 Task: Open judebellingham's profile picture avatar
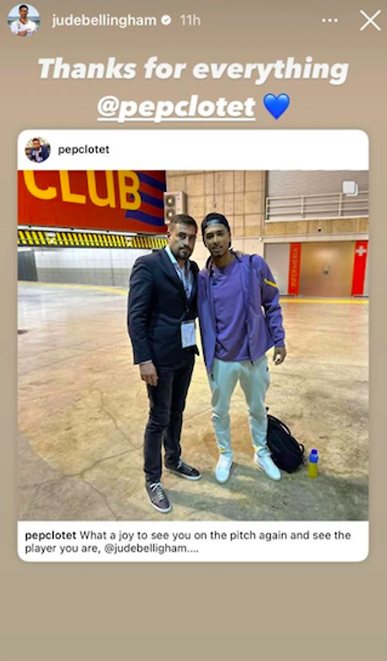24,20
